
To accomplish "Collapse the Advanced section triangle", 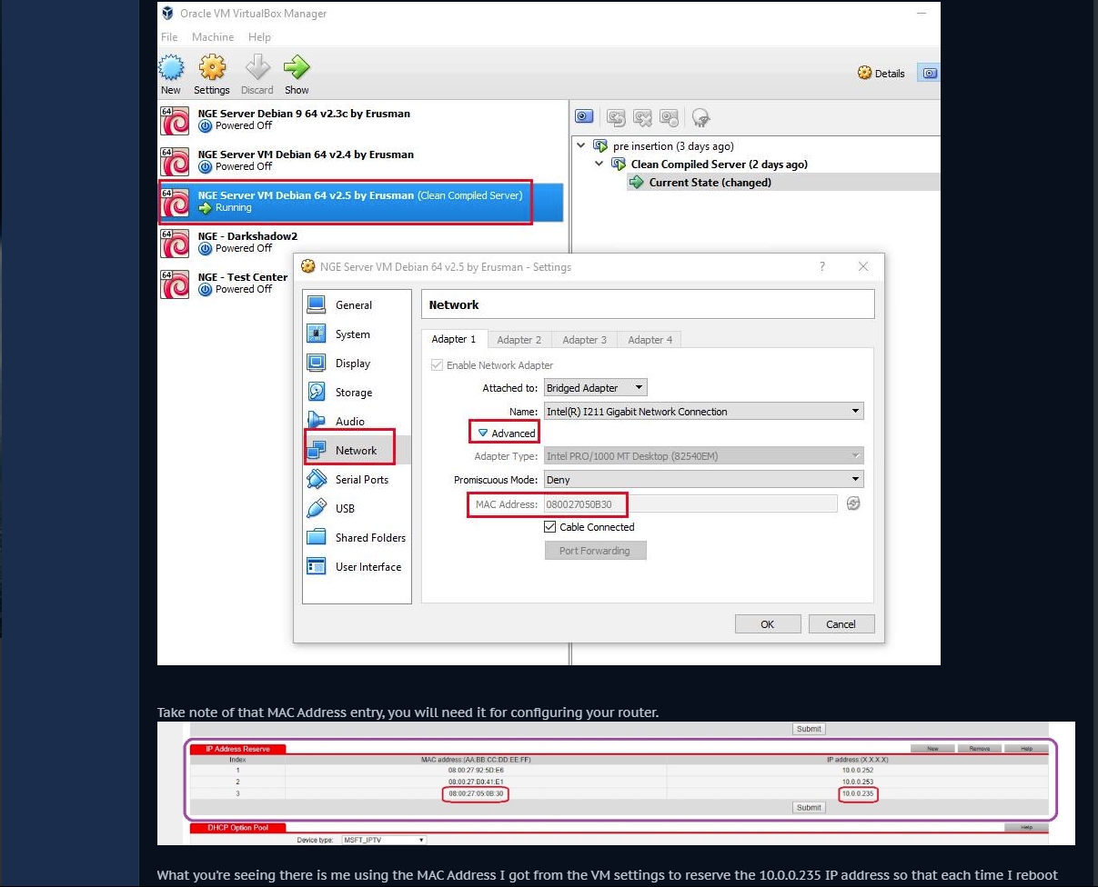I will (x=483, y=434).
